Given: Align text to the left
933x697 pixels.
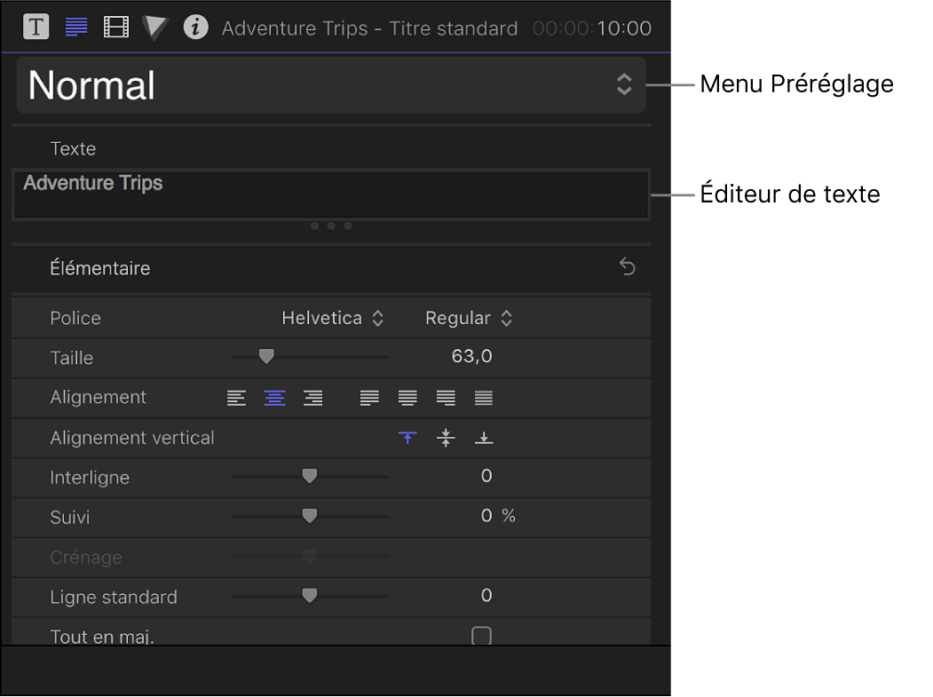Looking at the screenshot, I should click(x=236, y=398).
